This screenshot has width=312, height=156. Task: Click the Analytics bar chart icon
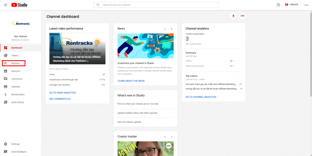[5, 71]
